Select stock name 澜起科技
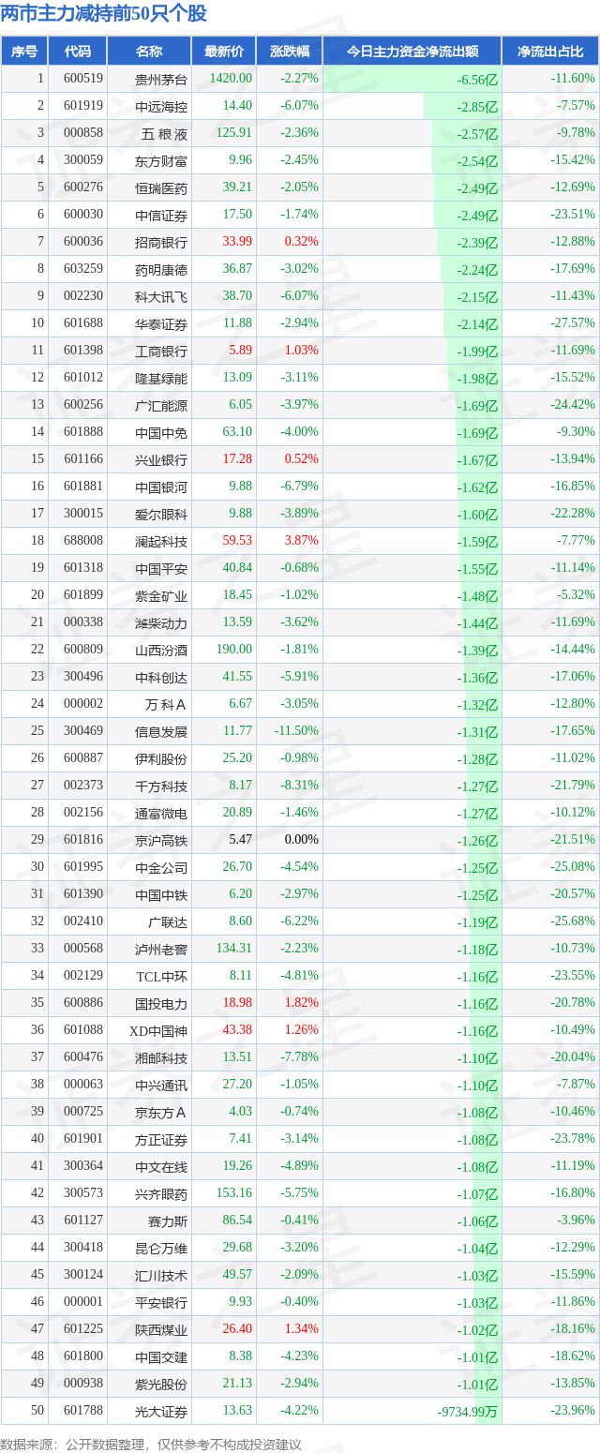This screenshot has width=600, height=1453. pos(161,541)
